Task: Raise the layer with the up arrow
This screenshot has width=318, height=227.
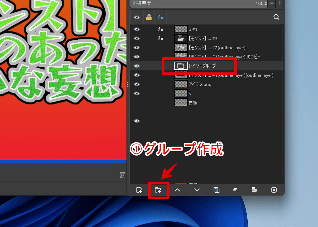Action: pos(177,190)
